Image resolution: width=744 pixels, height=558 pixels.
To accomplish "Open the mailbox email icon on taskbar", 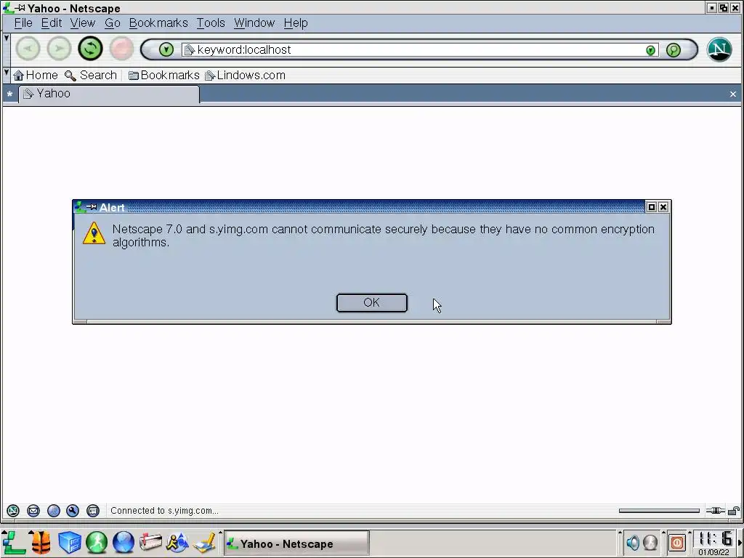I will pos(150,543).
